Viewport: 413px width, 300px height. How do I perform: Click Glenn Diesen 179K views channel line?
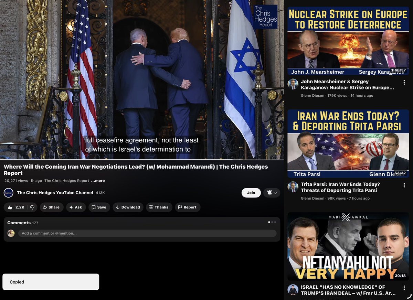(337, 96)
